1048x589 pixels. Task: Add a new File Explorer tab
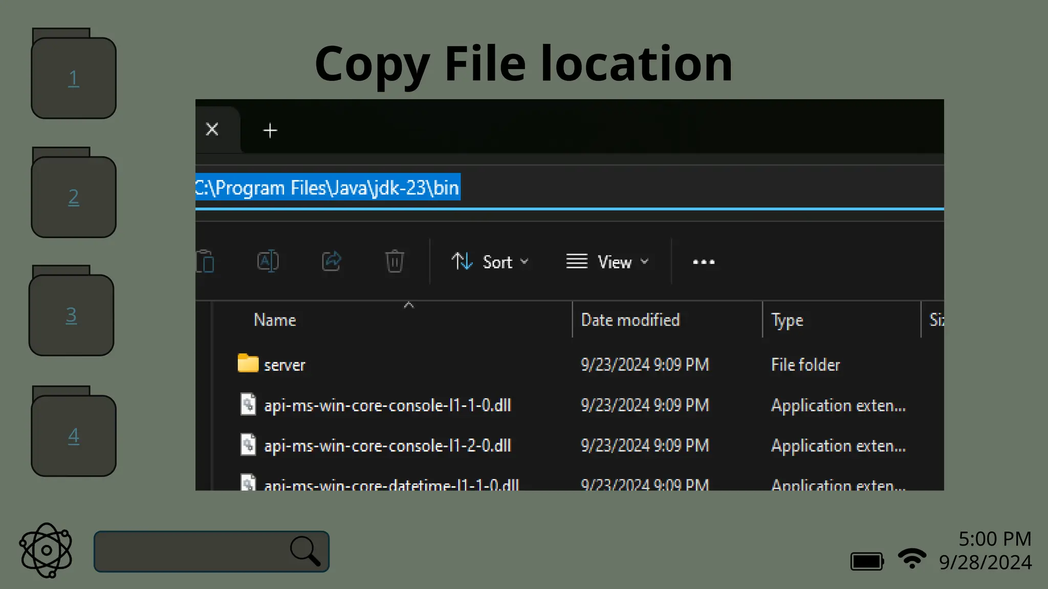coord(270,130)
